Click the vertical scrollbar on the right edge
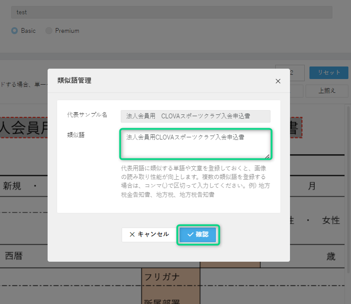Image resolution: width=351 pixels, height=304 pixels. coord(348,190)
